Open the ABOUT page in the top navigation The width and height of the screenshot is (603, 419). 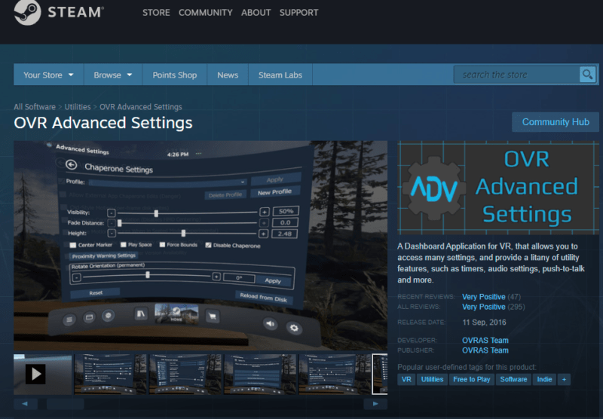coord(256,13)
